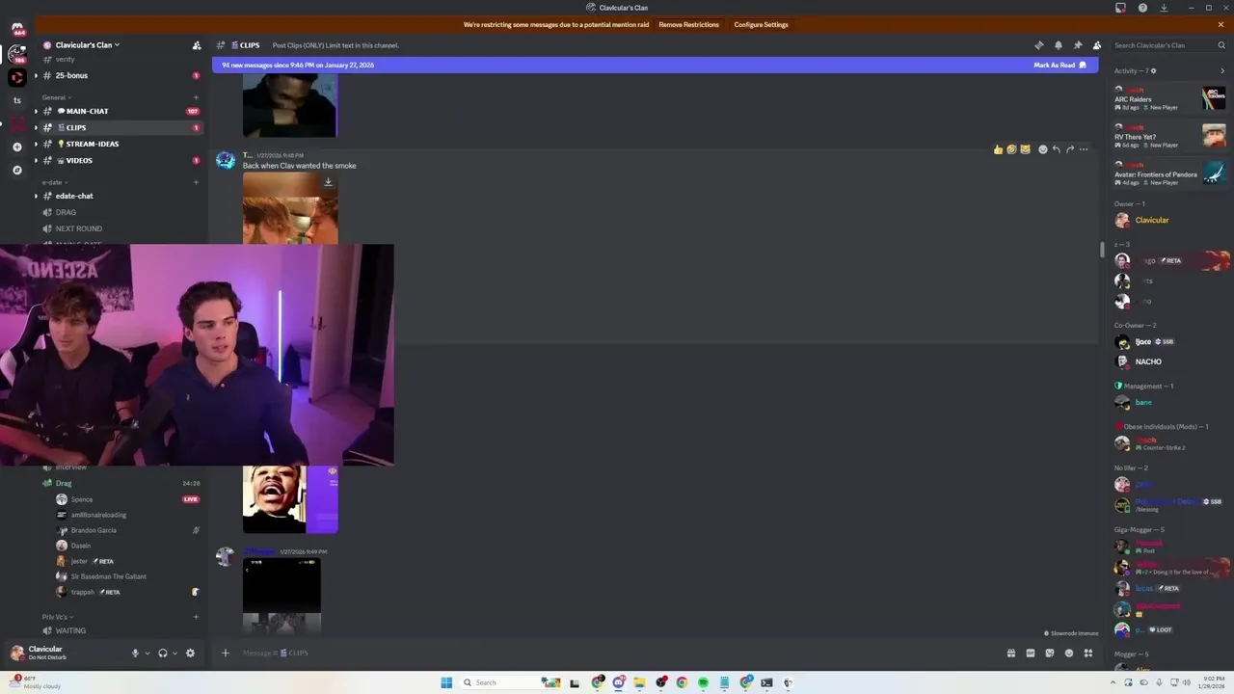React with thumbs up emoji
1234x694 pixels.
pos(998,149)
